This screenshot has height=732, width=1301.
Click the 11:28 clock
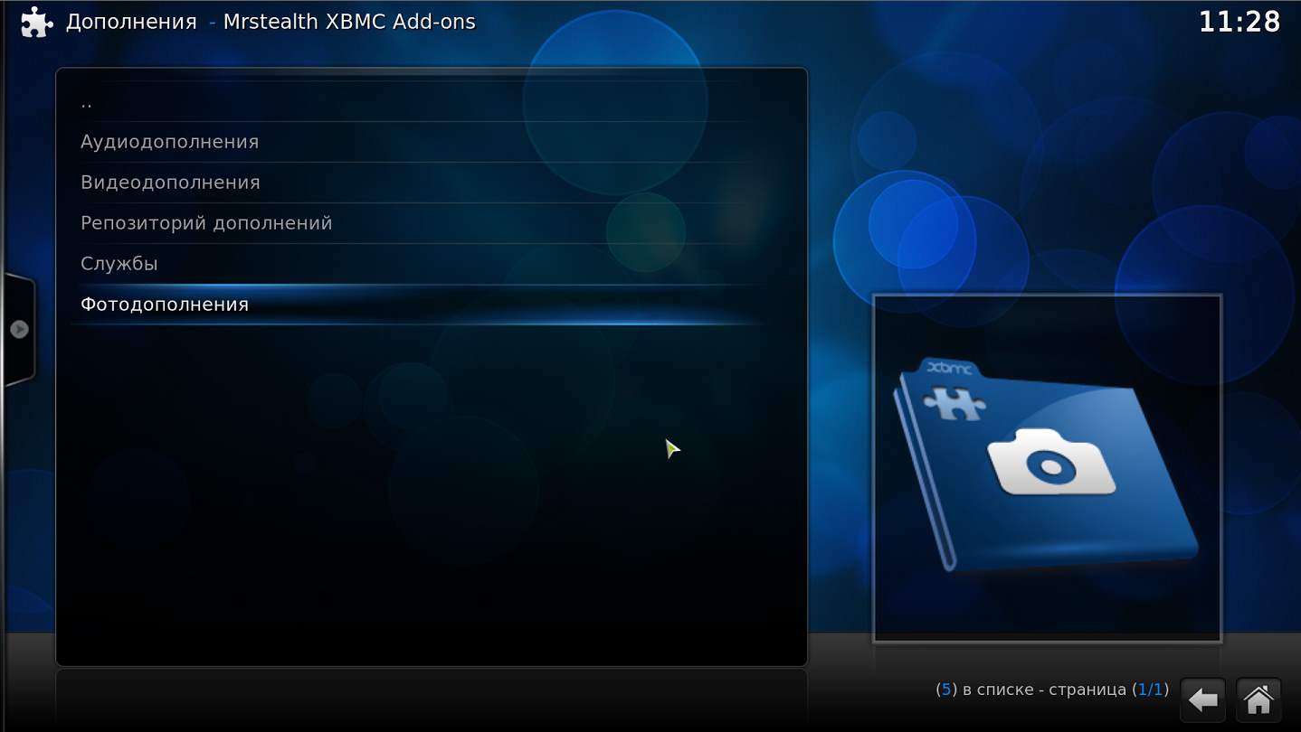(1239, 22)
